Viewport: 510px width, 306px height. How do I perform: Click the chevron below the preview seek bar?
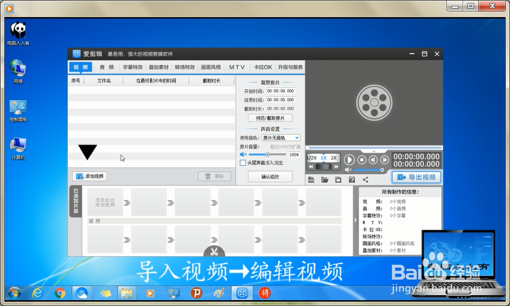click(374, 151)
